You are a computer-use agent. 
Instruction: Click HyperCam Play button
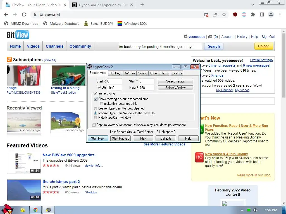(143, 138)
